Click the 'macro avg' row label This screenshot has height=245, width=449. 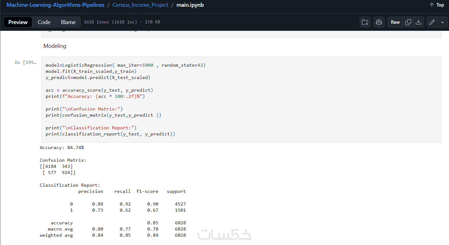click(x=61, y=229)
